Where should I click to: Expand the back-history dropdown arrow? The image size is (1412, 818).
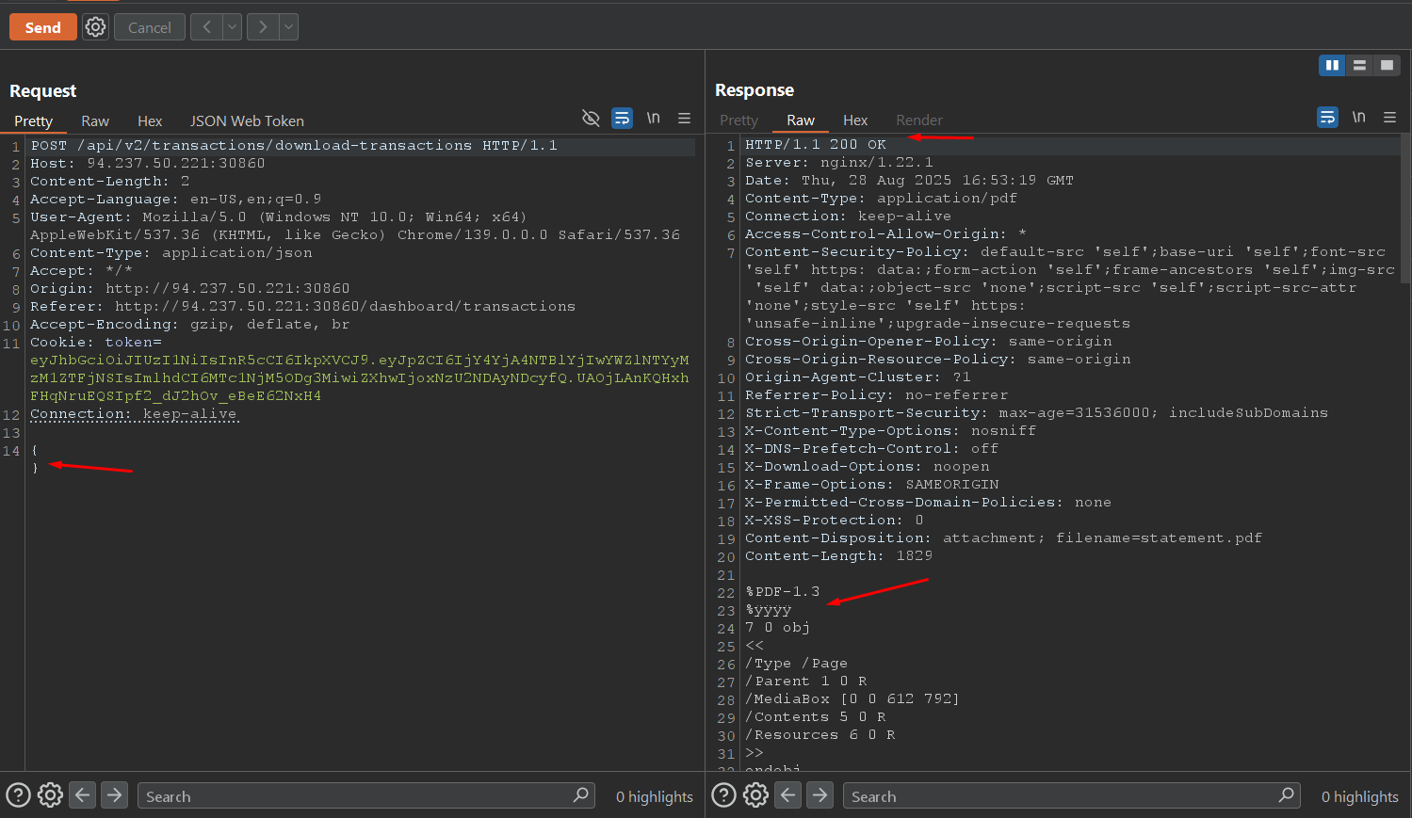233,27
